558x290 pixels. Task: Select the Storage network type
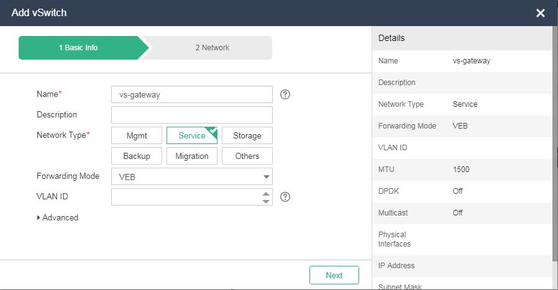click(x=247, y=135)
